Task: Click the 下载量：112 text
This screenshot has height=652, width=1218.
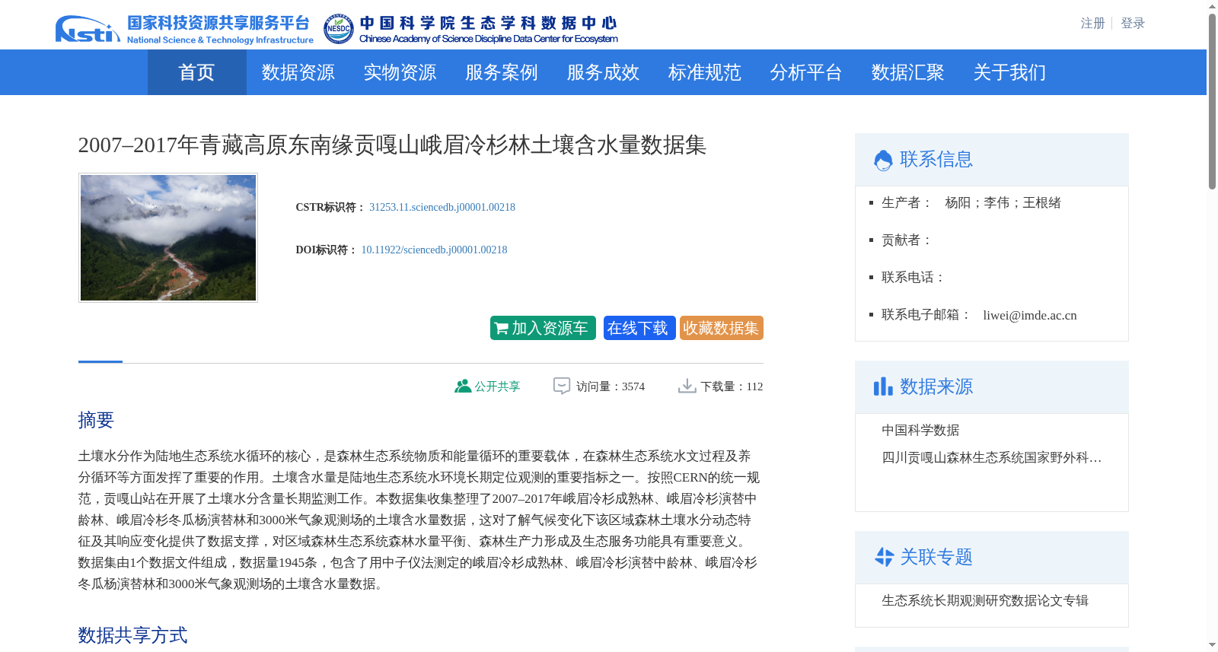Action: pyautogui.click(x=732, y=386)
